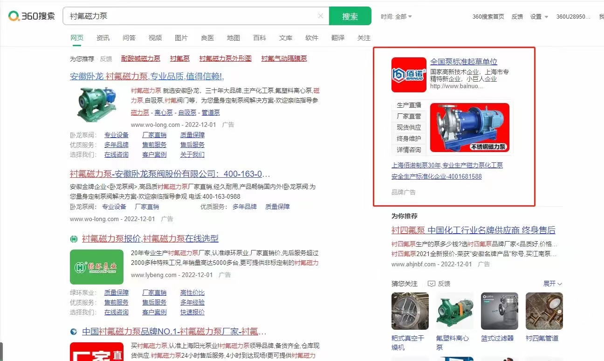Open 安全生产标准化企业-4001681588 link
The height and width of the screenshot is (361, 604).
[437, 176]
